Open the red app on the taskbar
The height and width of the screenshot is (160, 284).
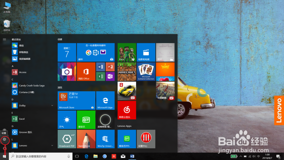point(114,156)
